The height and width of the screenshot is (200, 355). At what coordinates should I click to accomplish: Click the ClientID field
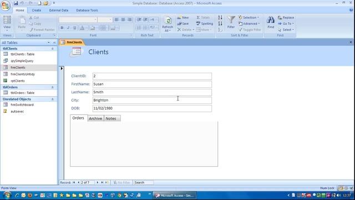(152, 76)
